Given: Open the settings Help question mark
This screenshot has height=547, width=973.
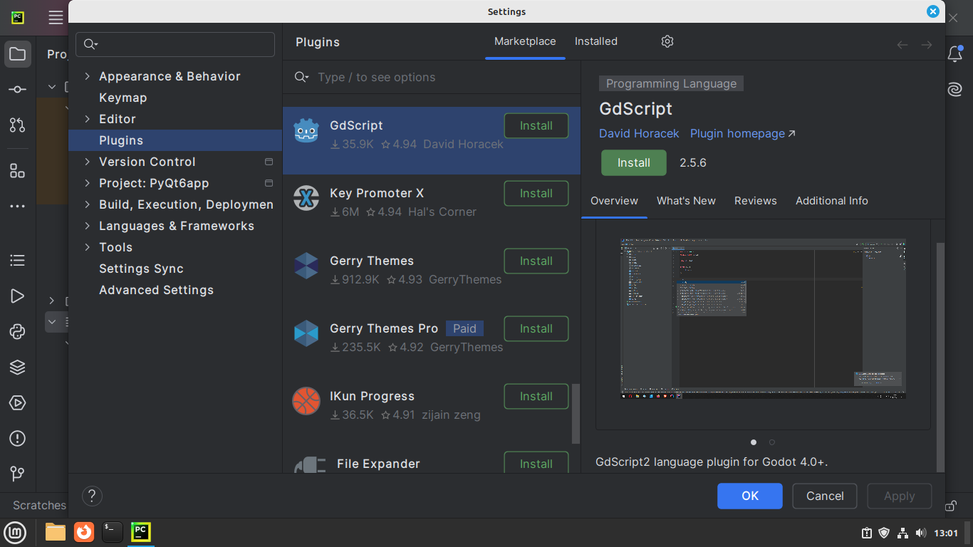Looking at the screenshot, I should [x=92, y=496].
